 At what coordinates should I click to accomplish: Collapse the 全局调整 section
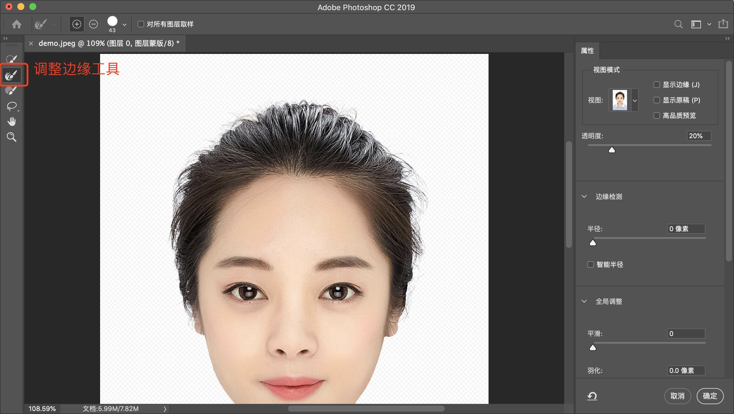(x=584, y=301)
